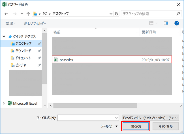Click the horizontal scrollbar thumb in the file list
184x134 pixels.
[95, 106]
